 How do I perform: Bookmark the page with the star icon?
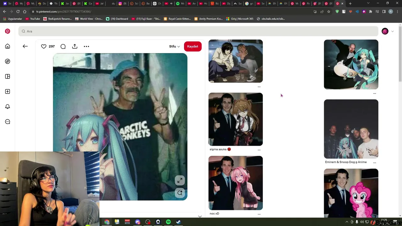329,12
